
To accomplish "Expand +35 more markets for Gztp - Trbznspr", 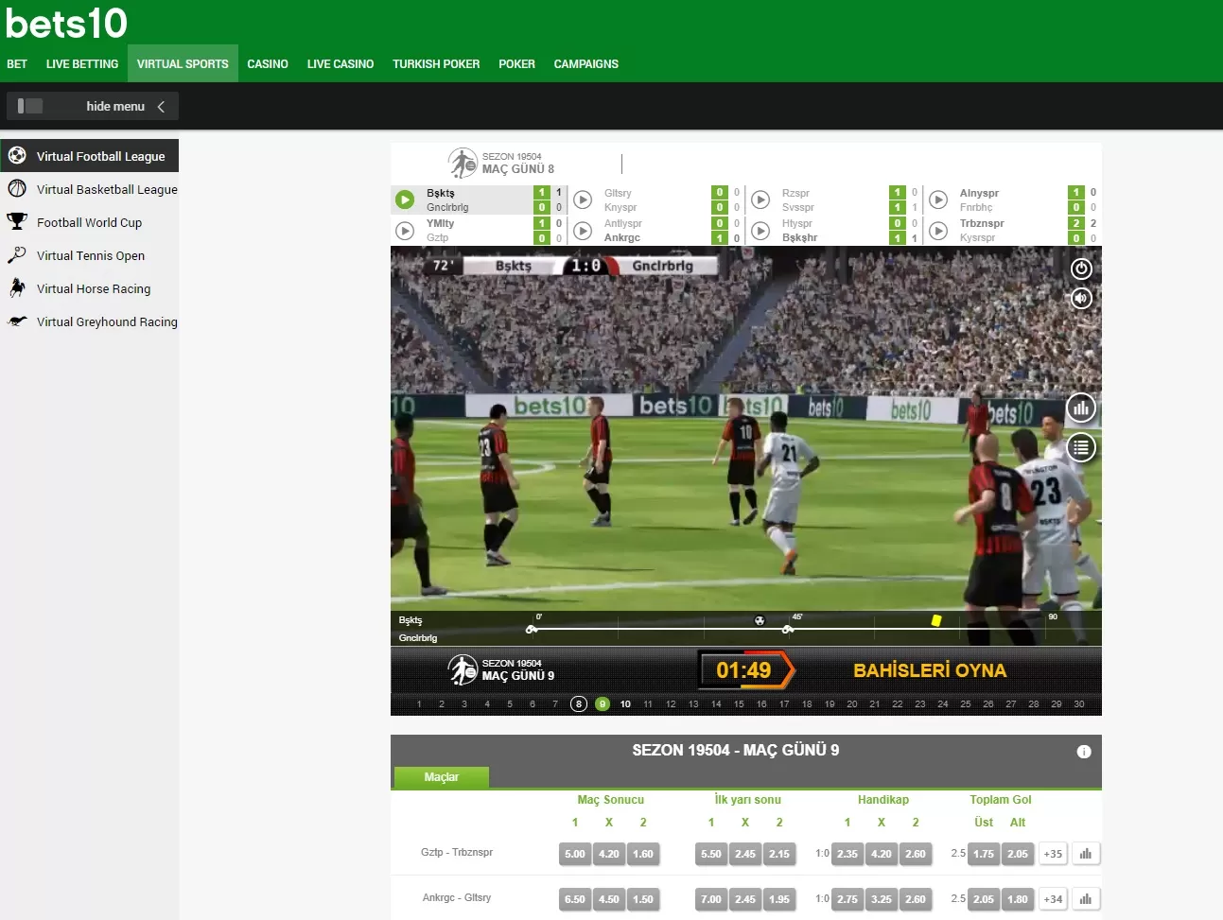I will click(1053, 854).
